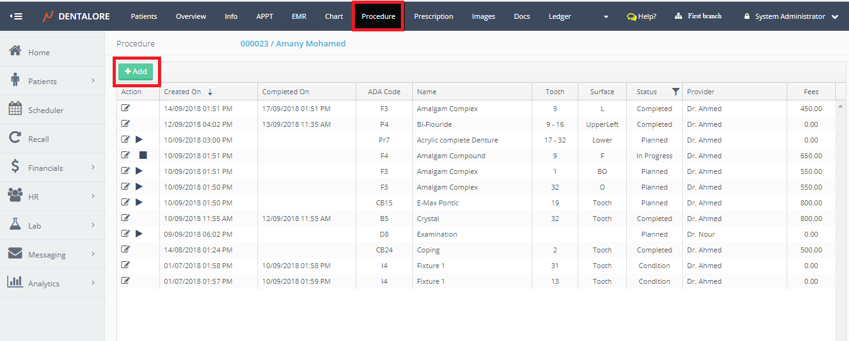Open the Scheduler calendar icon
This screenshot has width=849, height=341.
16,109
